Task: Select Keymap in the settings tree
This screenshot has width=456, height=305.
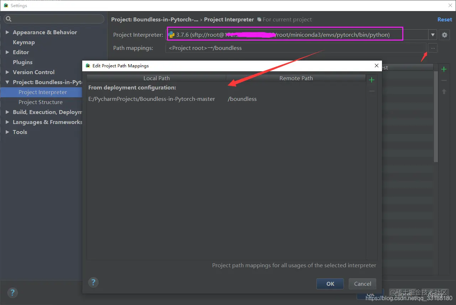Action: pos(24,42)
